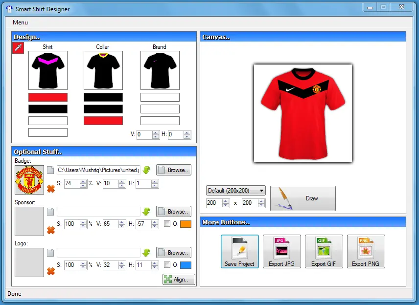This screenshot has width=419, height=305.
Task: Click the red shirt preview on canvas
Action: pos(303,113)
